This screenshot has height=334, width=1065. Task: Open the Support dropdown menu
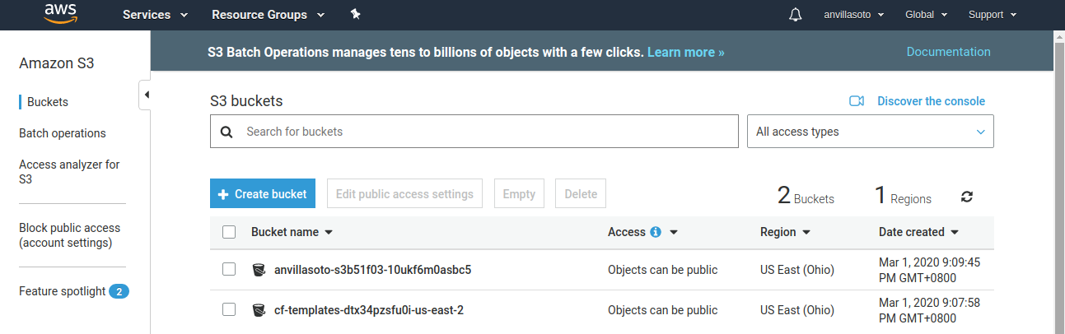[x=993, y=14]
